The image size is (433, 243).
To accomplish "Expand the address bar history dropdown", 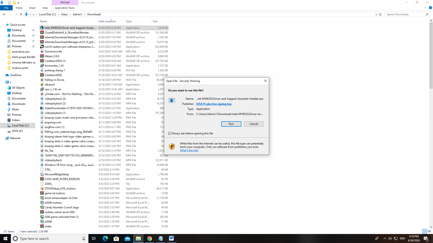I will 376,15.
